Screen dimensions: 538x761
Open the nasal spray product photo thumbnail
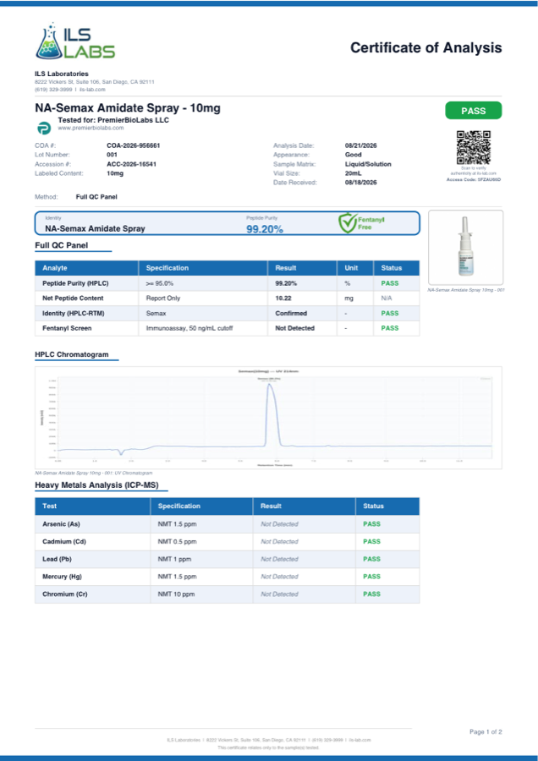pos(465,248)
